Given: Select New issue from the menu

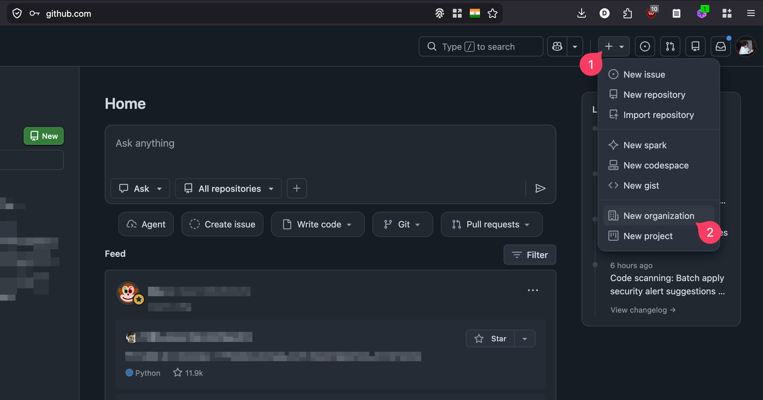Looking at the screenshot, I should 659,74.
